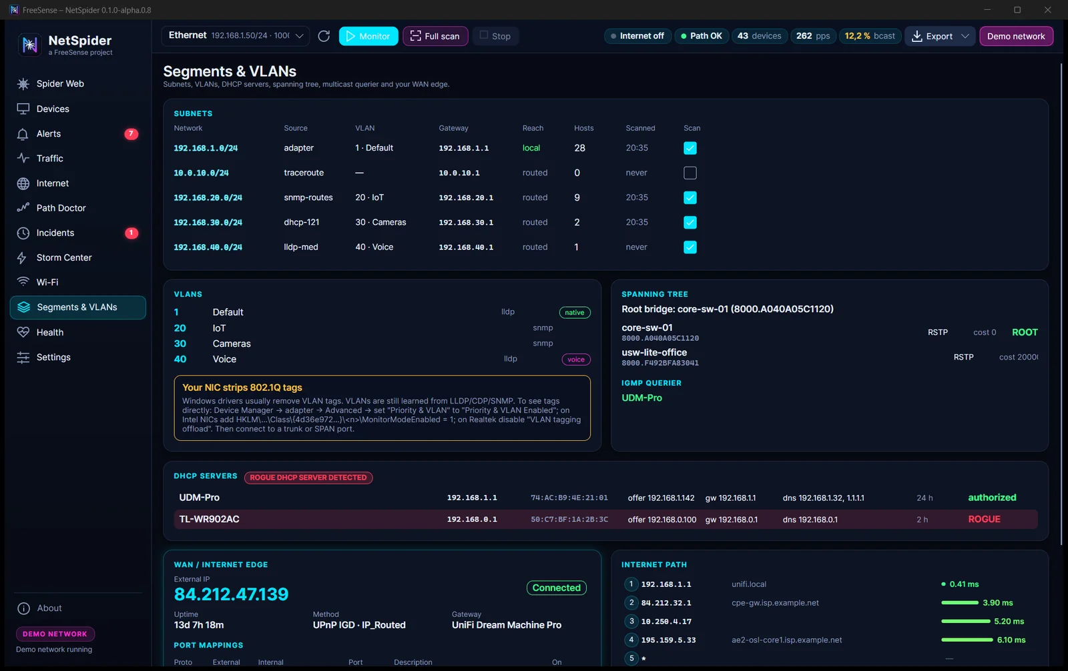Click the DEMO NETWORK sidebar badge

(55, 634)
